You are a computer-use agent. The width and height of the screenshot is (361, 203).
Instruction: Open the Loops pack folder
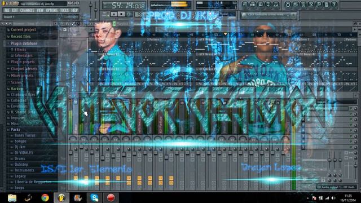click(x=19, y=188)
